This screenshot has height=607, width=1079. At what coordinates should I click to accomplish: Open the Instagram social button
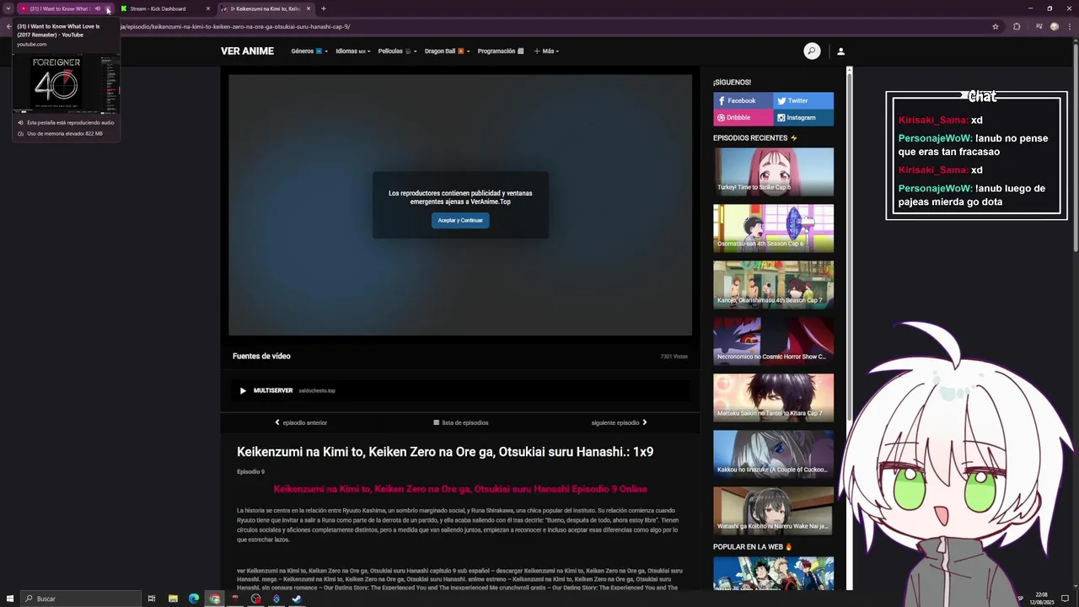coord(804,118)
